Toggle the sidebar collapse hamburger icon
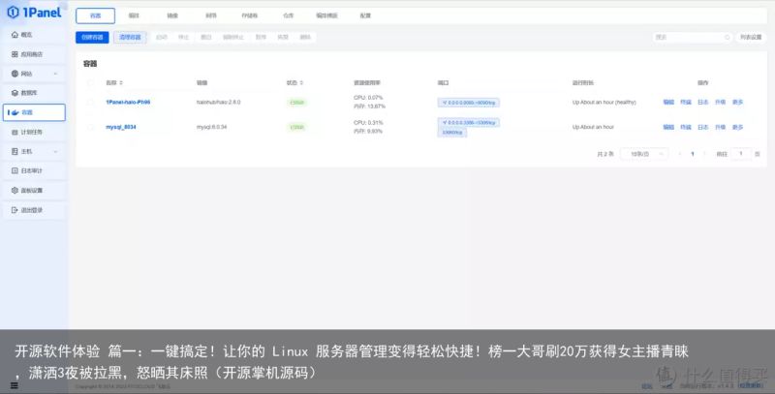The height and width of the screenshot is (394, 775). [14, 385]
